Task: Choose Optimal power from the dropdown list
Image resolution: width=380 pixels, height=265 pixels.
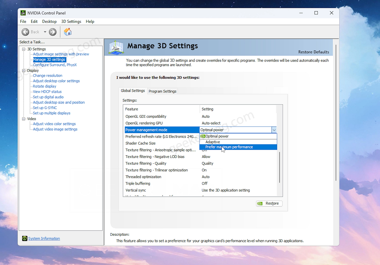Action: tap(238, 136)
